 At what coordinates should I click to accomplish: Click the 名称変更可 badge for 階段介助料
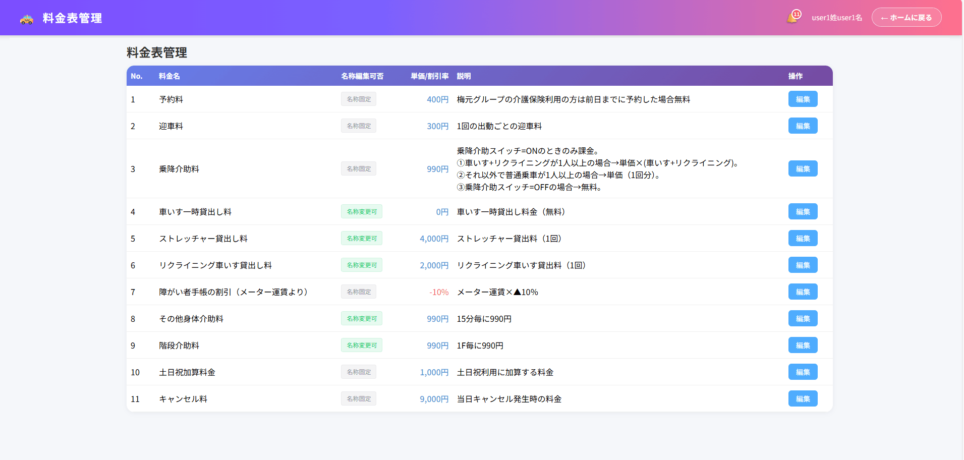362,346
